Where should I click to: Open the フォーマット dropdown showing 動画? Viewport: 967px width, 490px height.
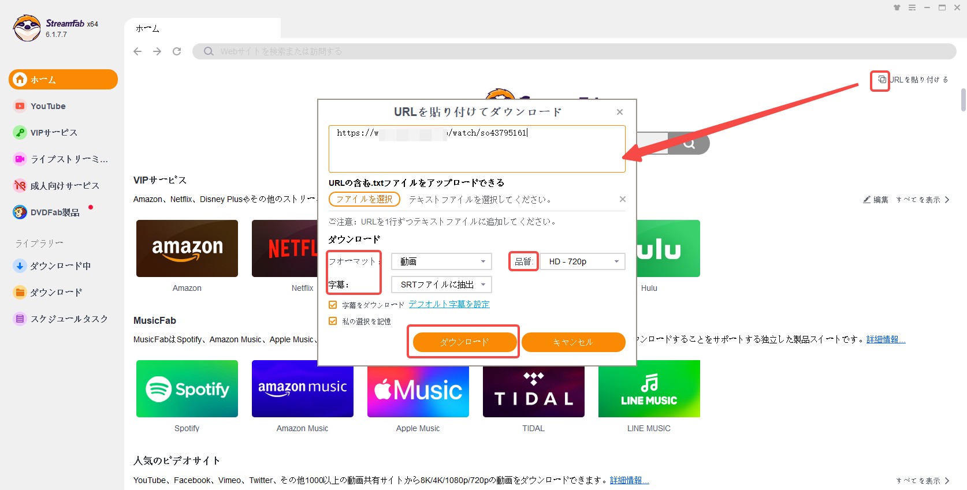pyautogui.click(x=441, y=261)
